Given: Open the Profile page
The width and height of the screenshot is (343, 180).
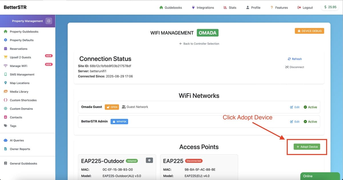Looking at the screenshot, I should pos(253,7).
